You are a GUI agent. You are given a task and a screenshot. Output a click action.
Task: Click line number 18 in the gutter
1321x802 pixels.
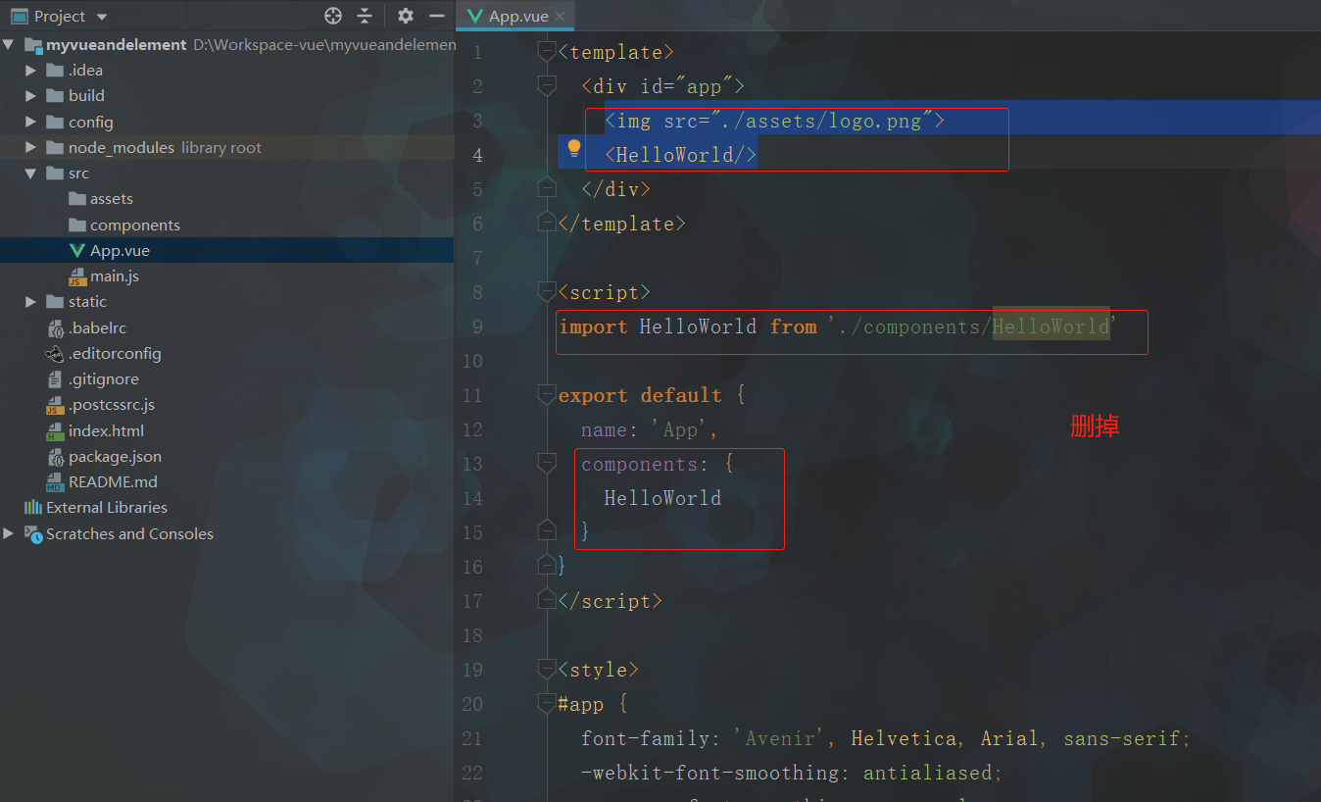coord(472,635)
